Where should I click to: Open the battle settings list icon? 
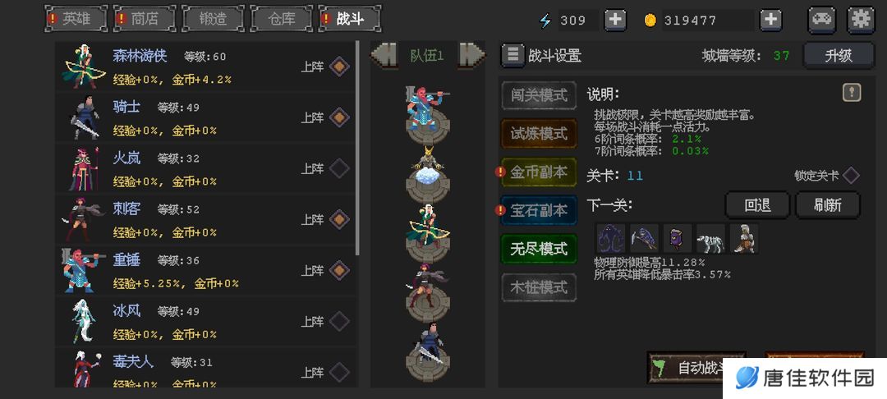(x=512, y=55)
